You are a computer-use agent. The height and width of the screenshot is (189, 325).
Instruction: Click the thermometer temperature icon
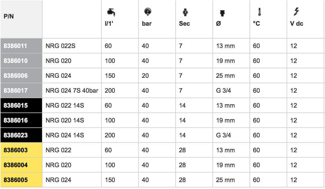click(259, 12)
